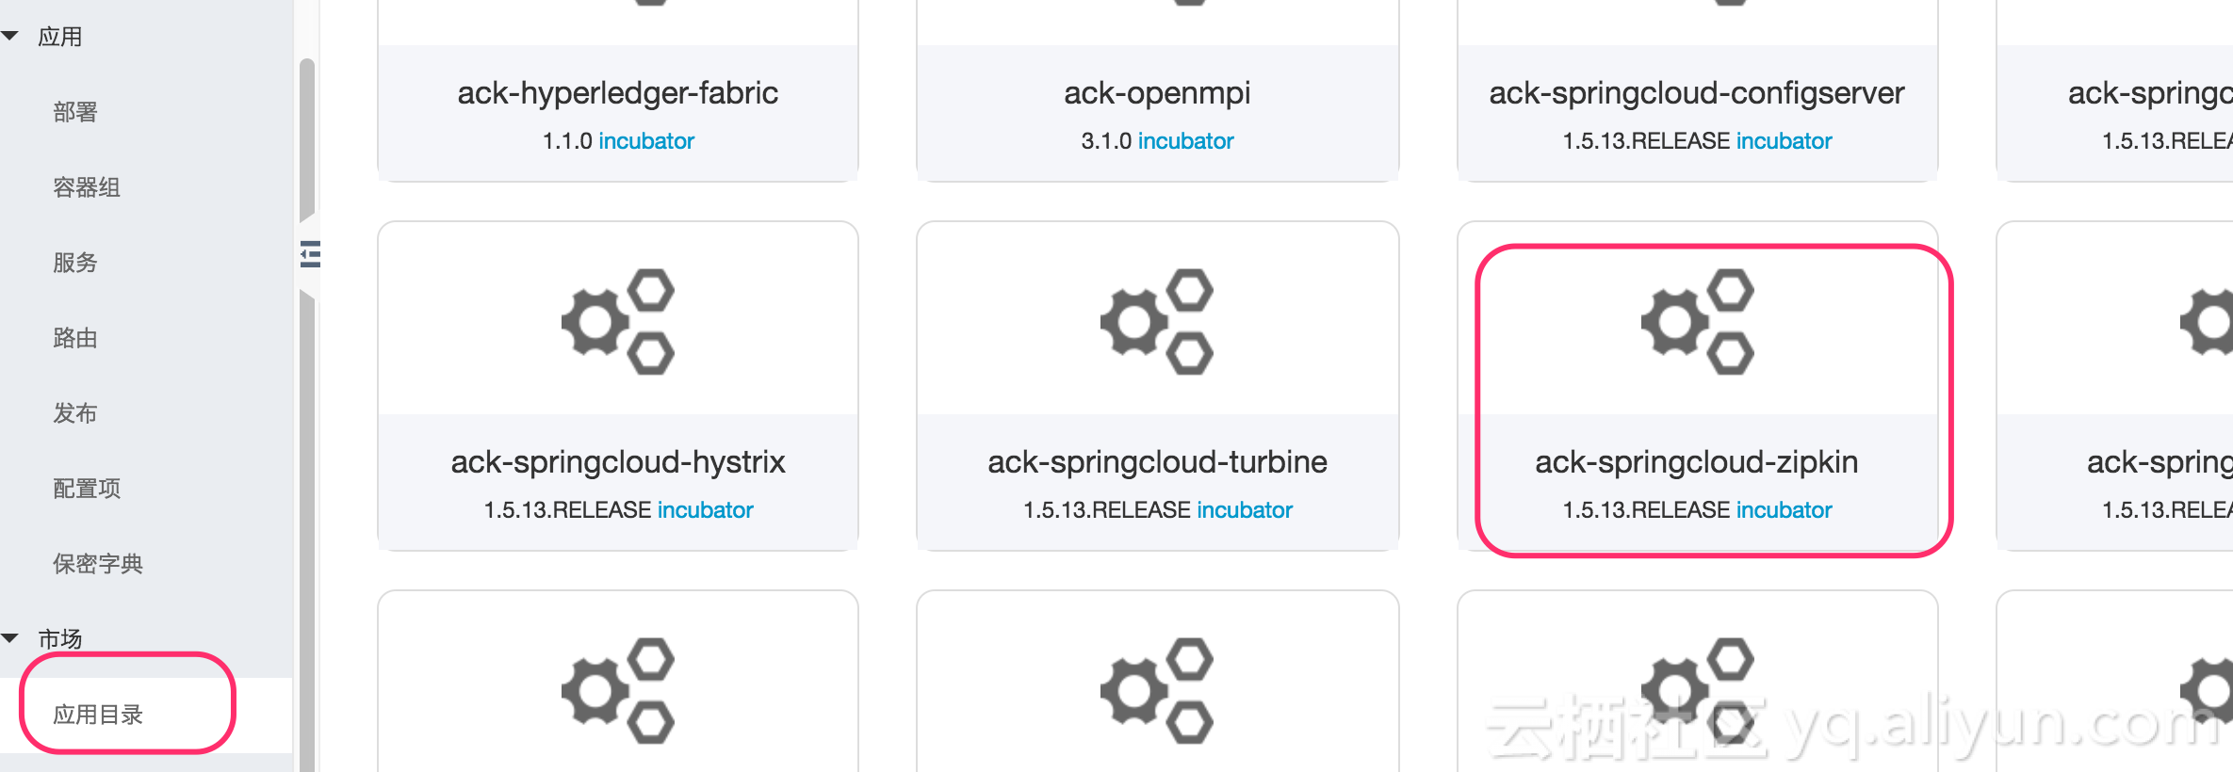The height and width of the screenshot is (772, 2233).
Task: Click version 1.1.0 of ack-hyperledger-fabric
Action: [x=567, y=141]
